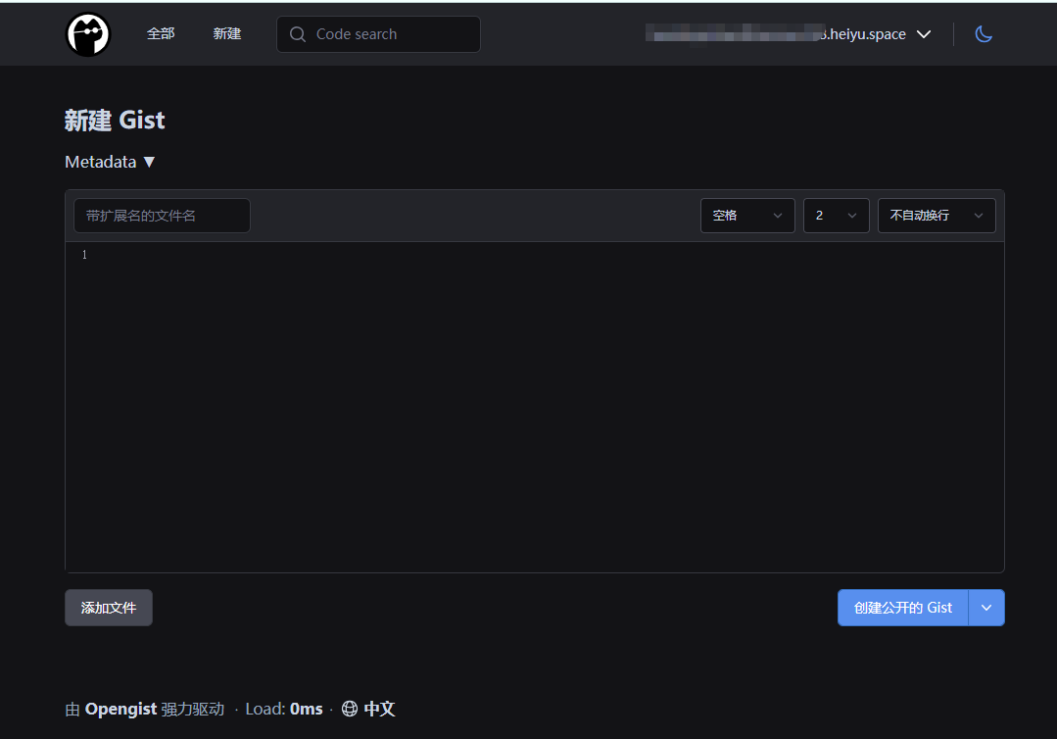Image resolution: width=1057 pixels, height=739 pixels.
Task: Expand the Metadata section
Action: [x=110, y=162]
